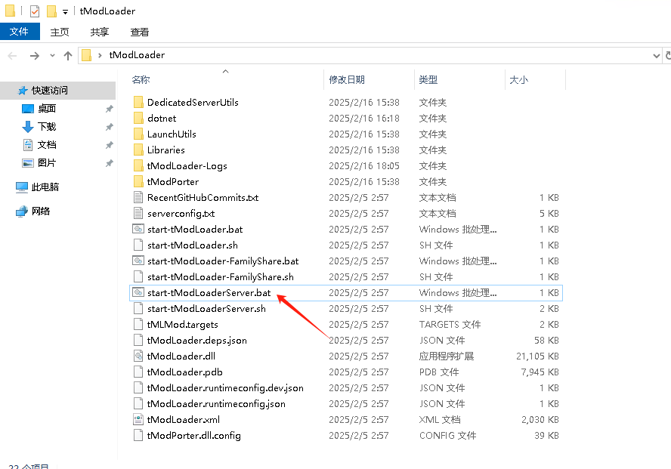Click the 21,105 KB size of tModLoader.dll
Screen dimensions: 671x469
pyautogui.click(x=537, y=356)
